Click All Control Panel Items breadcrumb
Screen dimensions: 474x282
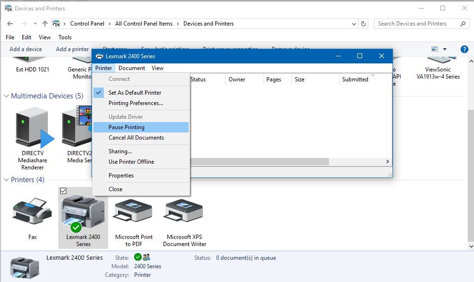click(144, 24)
